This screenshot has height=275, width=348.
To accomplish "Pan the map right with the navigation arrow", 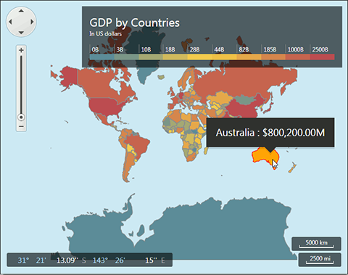I will pyautogui.click(x=32, y=22).
